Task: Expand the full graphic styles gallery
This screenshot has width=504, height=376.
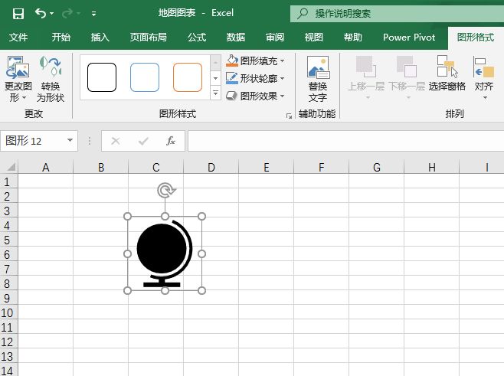Action: point(216,93)
